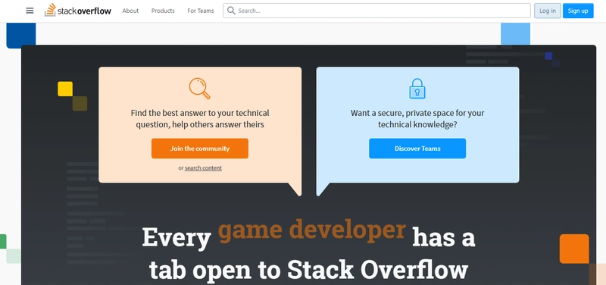This screenshot has height=285, width=606.
Task: Click the 'Every' headline word
Action: tap(176, 237)
